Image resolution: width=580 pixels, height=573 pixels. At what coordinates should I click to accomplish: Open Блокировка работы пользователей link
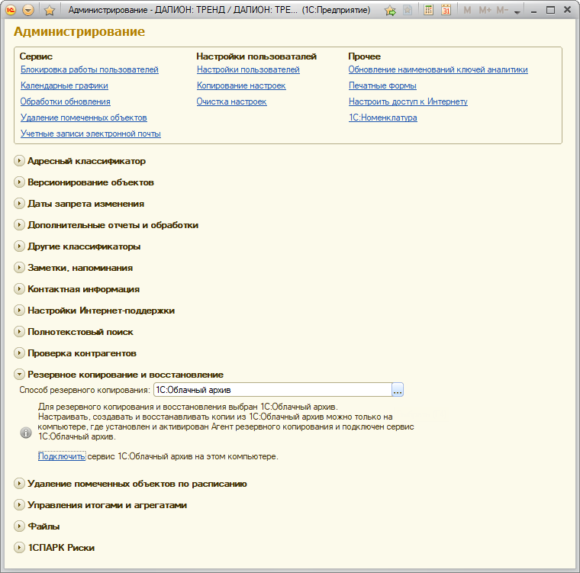(x=89, y=69)
